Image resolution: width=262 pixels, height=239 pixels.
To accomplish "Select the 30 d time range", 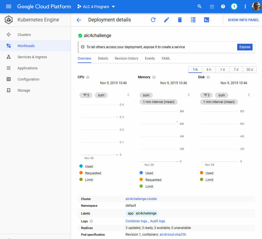I will pyautogui.click(x=250, y=70).
